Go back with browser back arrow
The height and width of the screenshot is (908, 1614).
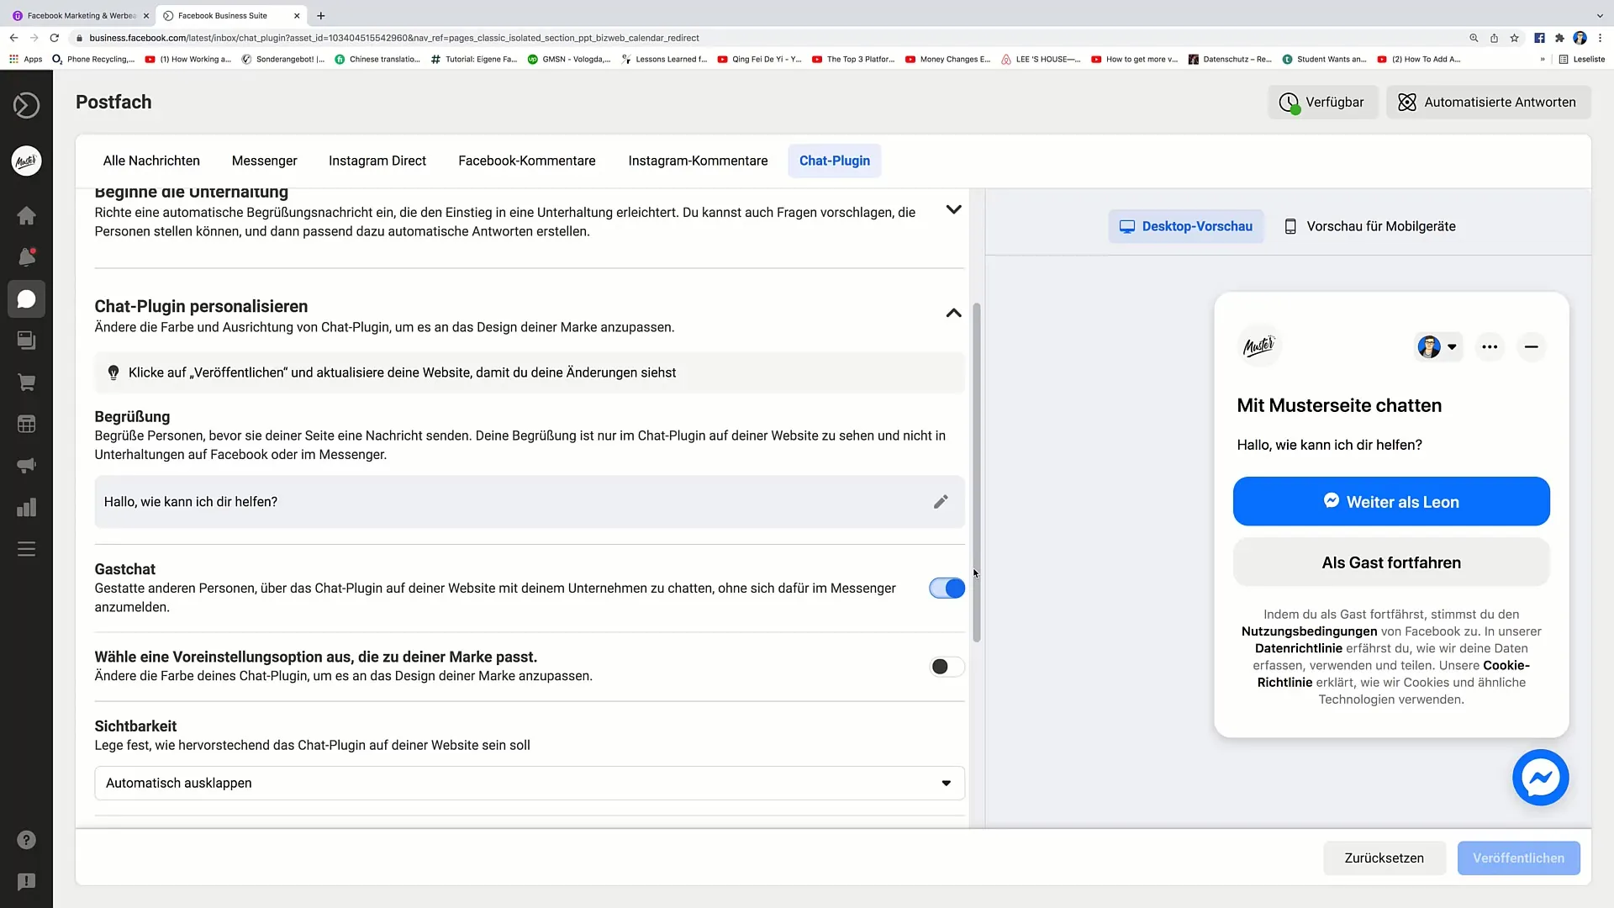14,38
